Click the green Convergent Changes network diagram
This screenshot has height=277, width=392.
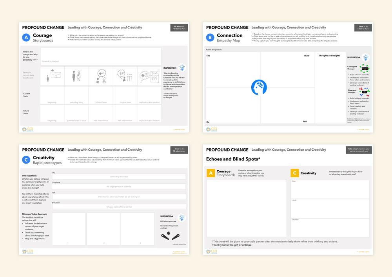tap(364, 68)
